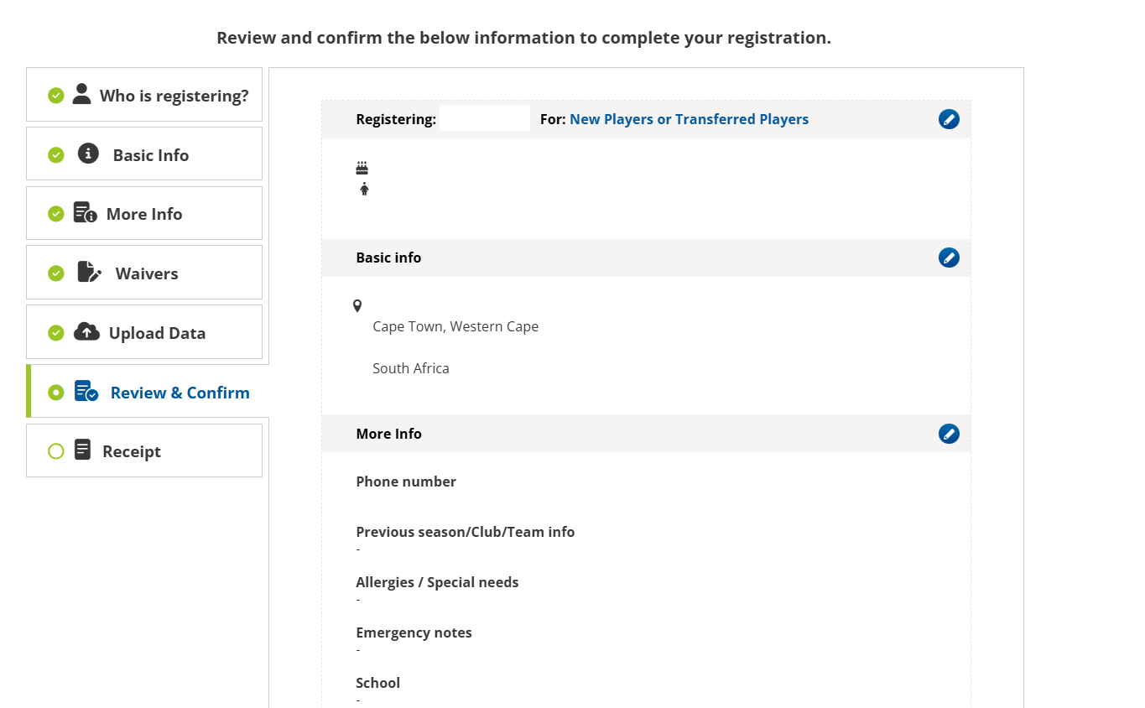This screenshot has width=1145, height=708.
Task: Click the Receipt document icon
Action: [82, 450]
